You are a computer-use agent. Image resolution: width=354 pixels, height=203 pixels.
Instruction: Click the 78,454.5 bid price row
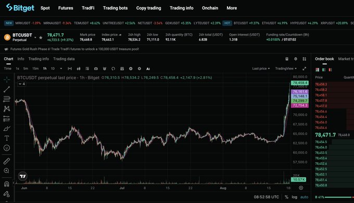point(334,142)
